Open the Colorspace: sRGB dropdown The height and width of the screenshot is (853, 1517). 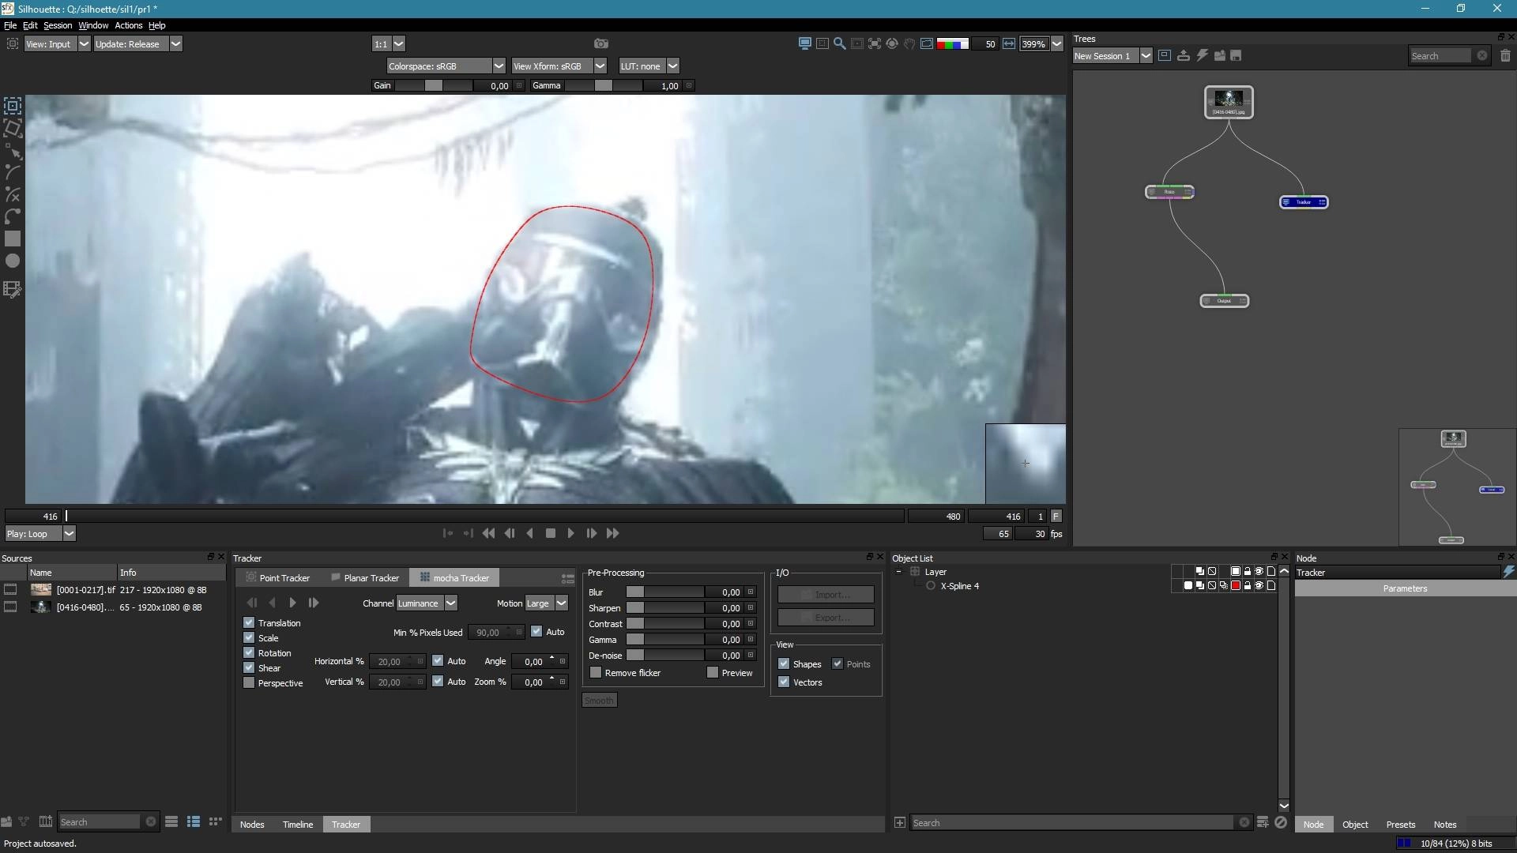pyautogui.click(x=446, y=66)
